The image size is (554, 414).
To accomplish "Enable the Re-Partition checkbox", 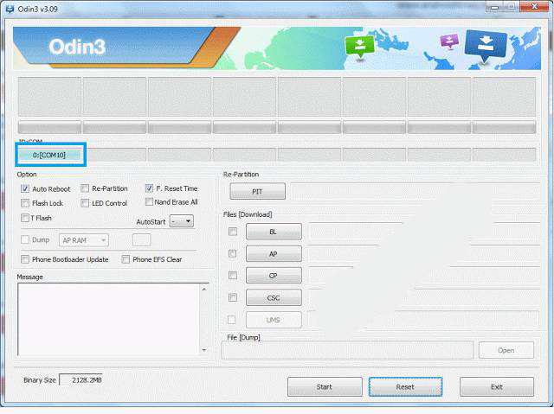I will pyautogui.click(x=85, y=188).
